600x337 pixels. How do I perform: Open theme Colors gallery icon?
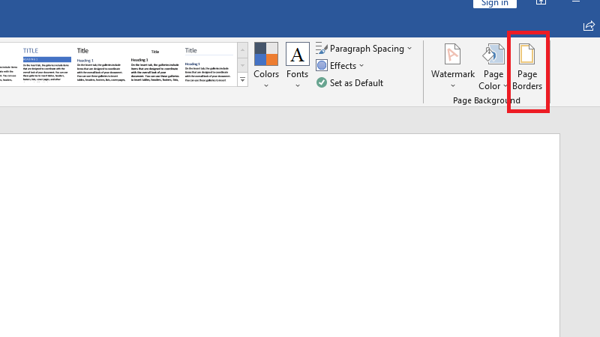click(265, 55)
